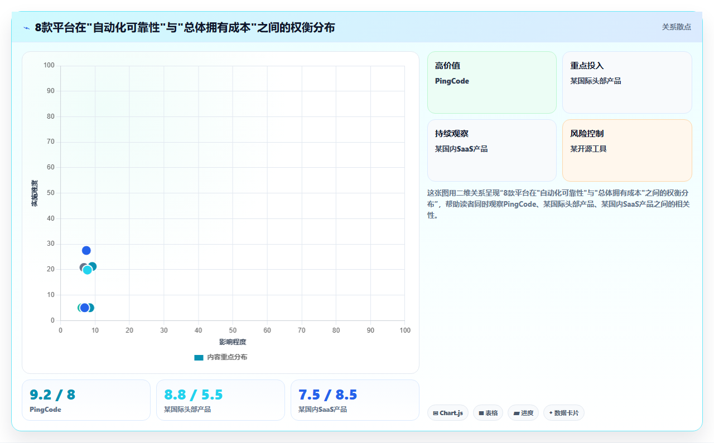Screen dimensions: 714x443
Task: Click 某开源工具 in 风险控制 card
Action: point(588,149)
